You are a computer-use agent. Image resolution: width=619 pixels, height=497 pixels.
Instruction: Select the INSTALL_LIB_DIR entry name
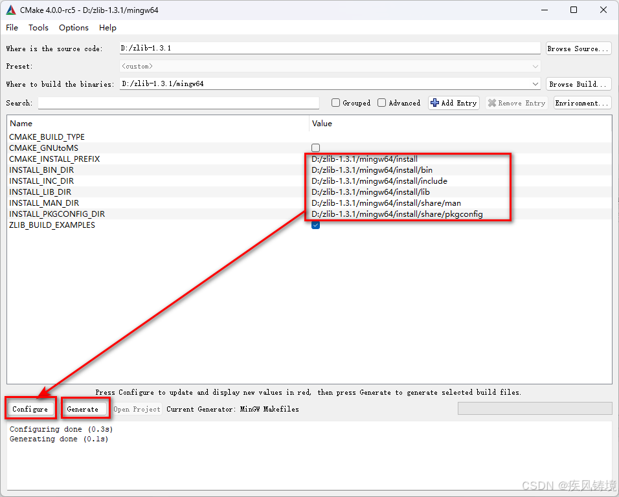[x=40, y=192]
